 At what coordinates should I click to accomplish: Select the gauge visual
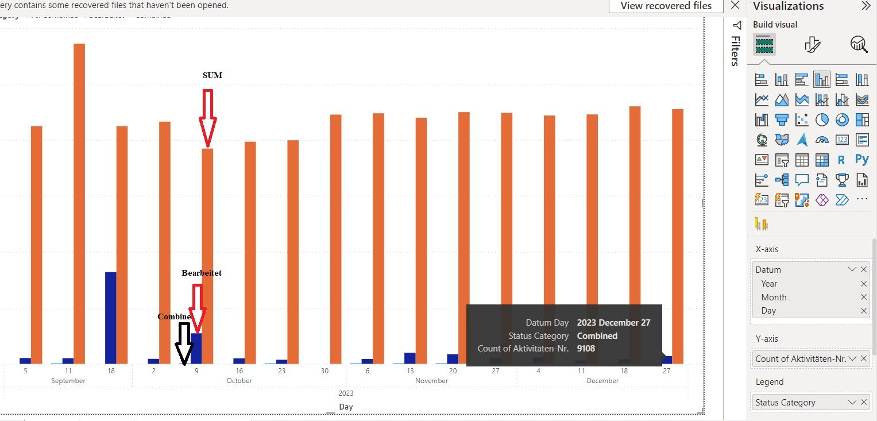(x=822, y=140)
